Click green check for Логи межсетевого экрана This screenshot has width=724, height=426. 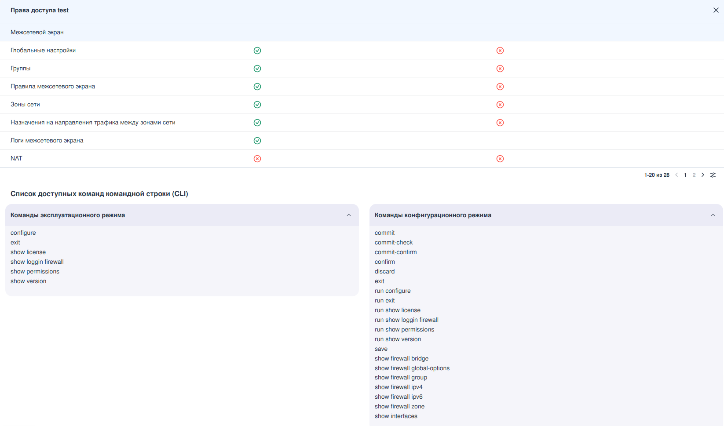[x=257, y=141]
